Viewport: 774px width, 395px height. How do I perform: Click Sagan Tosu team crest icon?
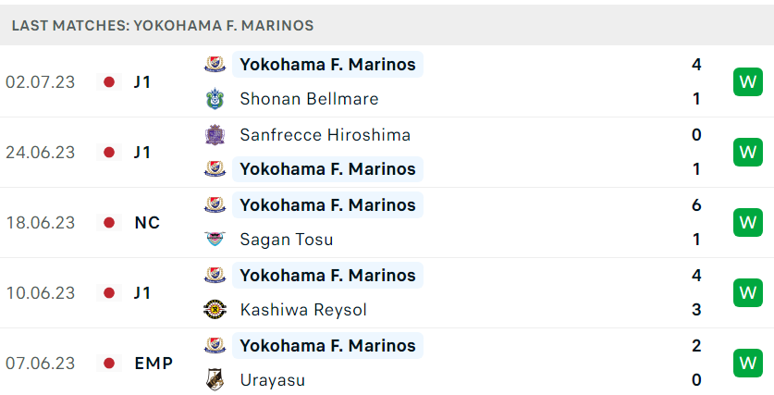[215, 240]
